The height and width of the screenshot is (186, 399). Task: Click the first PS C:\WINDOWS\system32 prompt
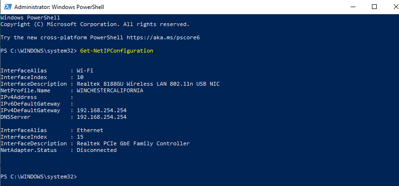point(38,51)
